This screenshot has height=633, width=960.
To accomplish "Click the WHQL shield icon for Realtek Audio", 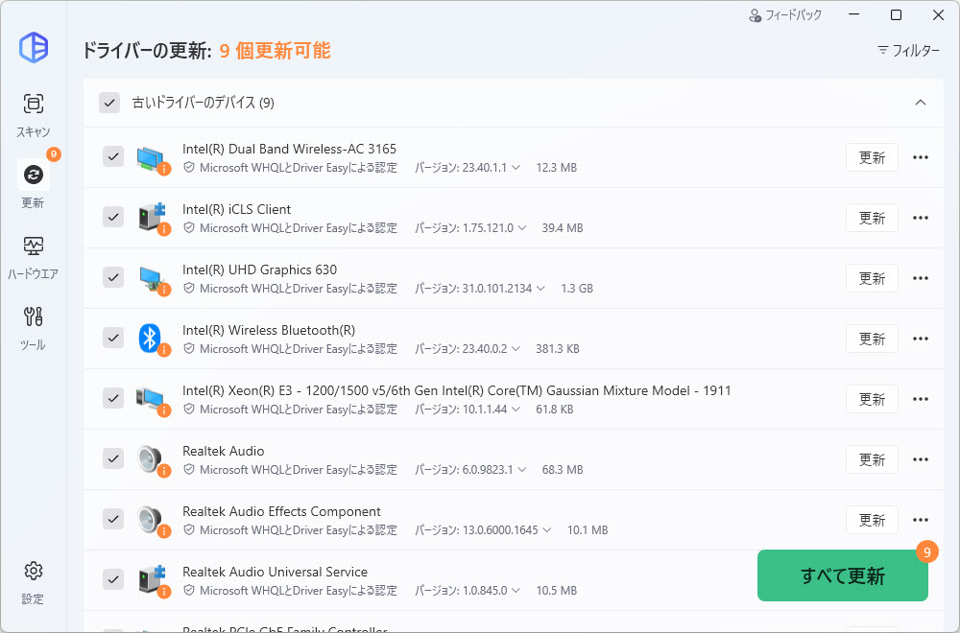I will pyautogui.click(x=189, y=470).
